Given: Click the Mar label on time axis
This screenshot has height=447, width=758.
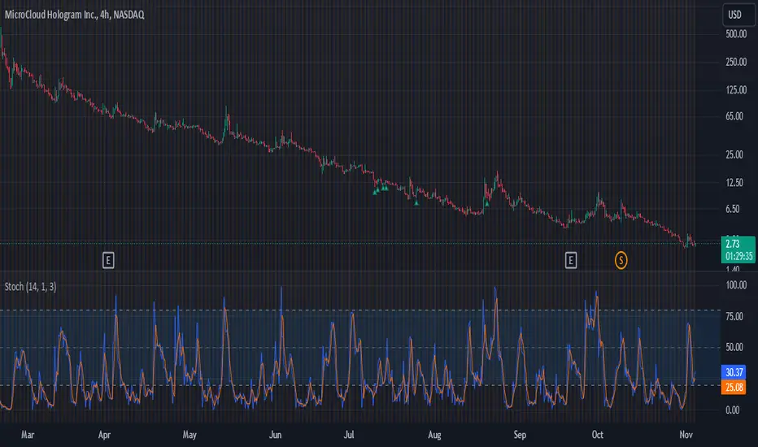Looking at the screenshot, I should (28, 435).
